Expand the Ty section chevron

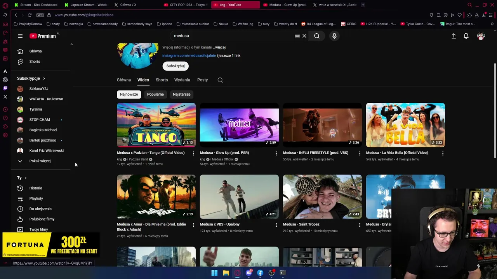click(x=26, y=178)
